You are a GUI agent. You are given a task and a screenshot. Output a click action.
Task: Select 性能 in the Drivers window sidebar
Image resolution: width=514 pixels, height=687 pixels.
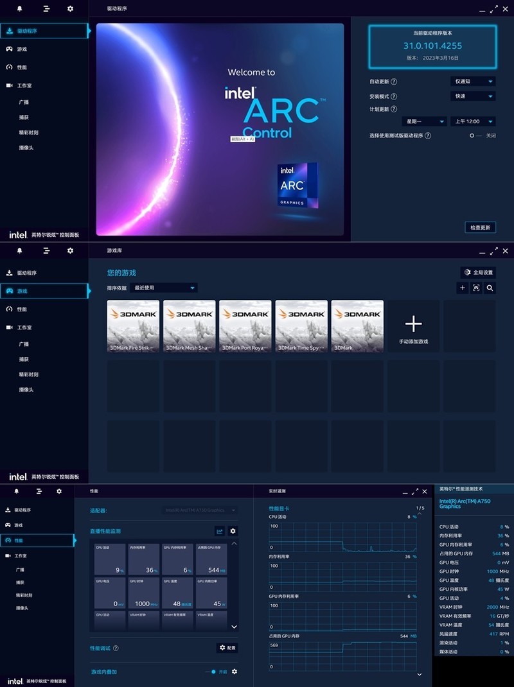[44, 67]
